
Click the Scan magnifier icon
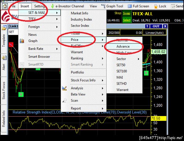pyautogui.click(x=64, y=100)
